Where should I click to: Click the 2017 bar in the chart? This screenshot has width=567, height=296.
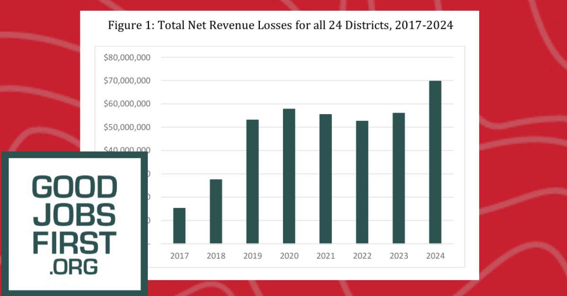(180, 226)
